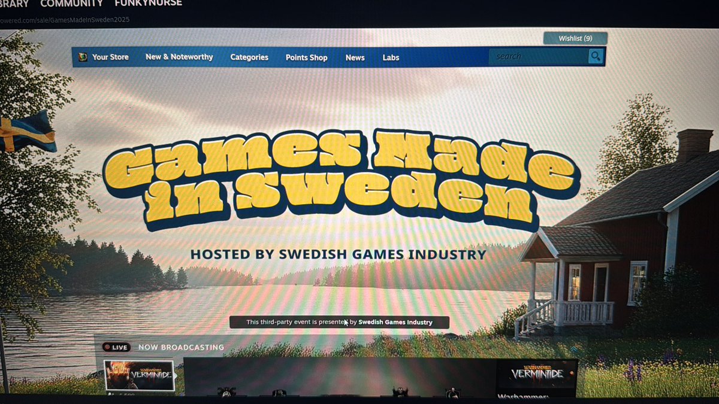
Task: Click the Vermintide broadcast thumbnail
Action: tap(138, 375)
